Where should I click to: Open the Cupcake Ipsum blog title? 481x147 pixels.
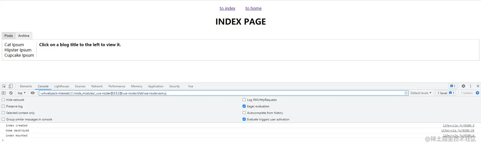point(19,55)
